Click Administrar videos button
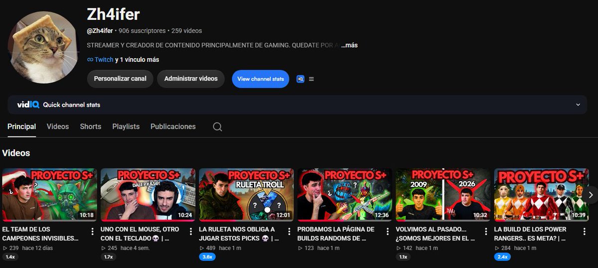The image size is (598, 268). point(191,79)
